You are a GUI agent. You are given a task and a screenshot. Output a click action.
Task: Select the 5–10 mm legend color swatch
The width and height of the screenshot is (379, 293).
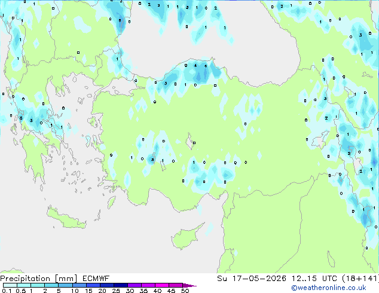pos(65,285)
